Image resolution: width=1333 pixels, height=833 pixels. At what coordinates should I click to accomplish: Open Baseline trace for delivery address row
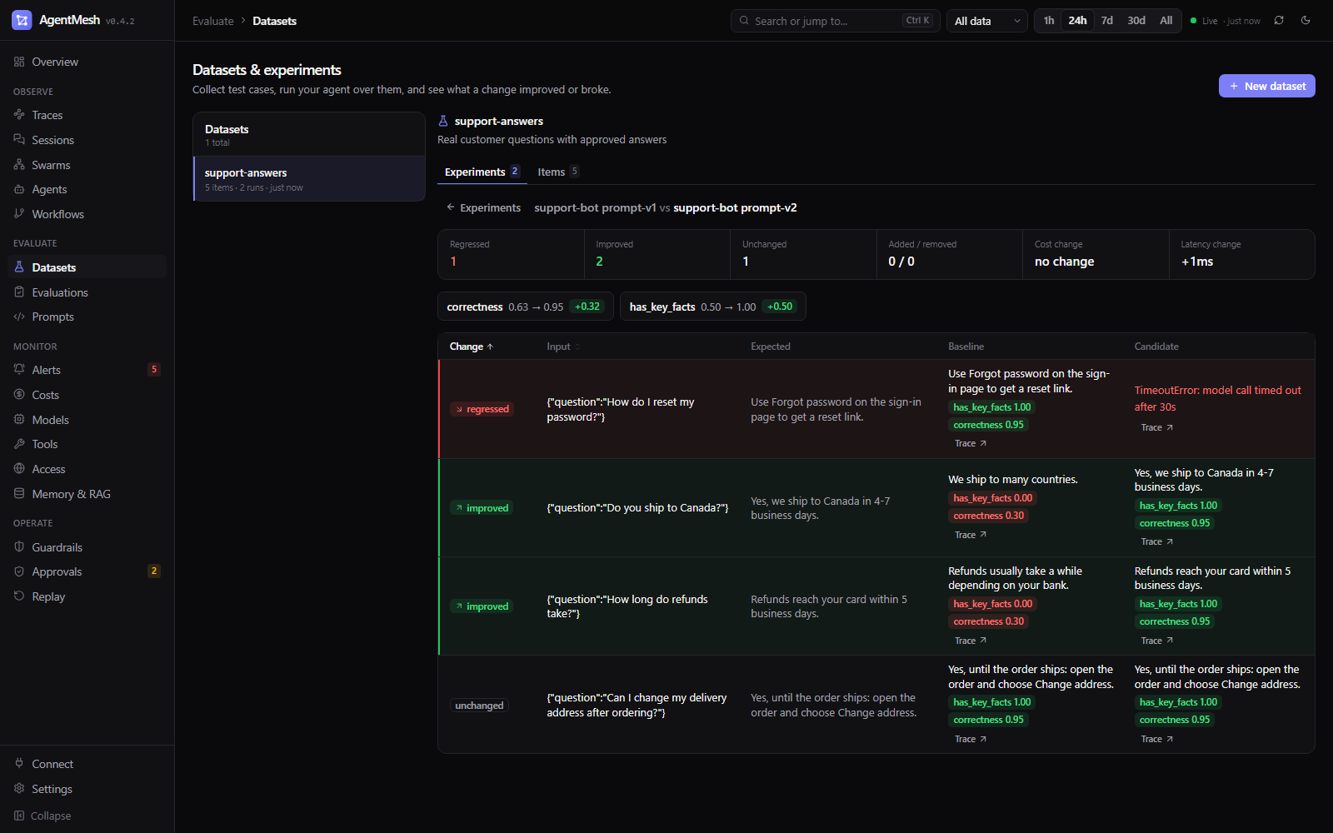point(971,739)
